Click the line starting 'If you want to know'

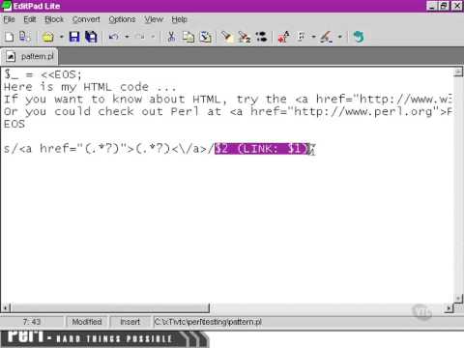pos(228,100)
